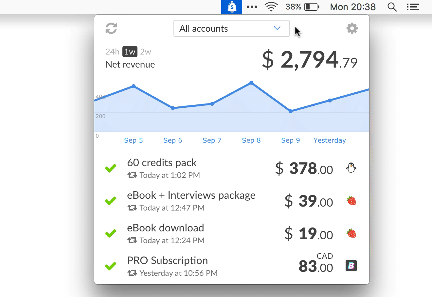This screenshot has height=297, width=432.
Task: Click the Wi-Fi status icon
Action: click(271, 7)
